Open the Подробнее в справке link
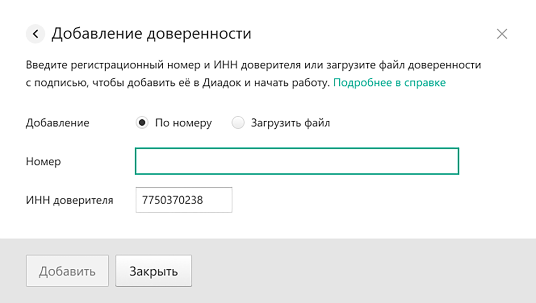Image resolution: width=536 pixels, height=303 pixels. [389, 83]
